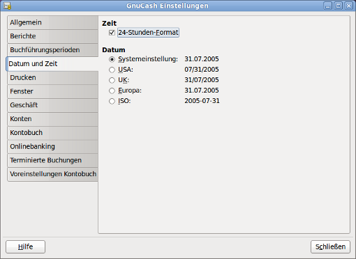This screenshot has height=259, width=356.
Task: Click the date example 2005-07-31
Action: tap(202, 101)
